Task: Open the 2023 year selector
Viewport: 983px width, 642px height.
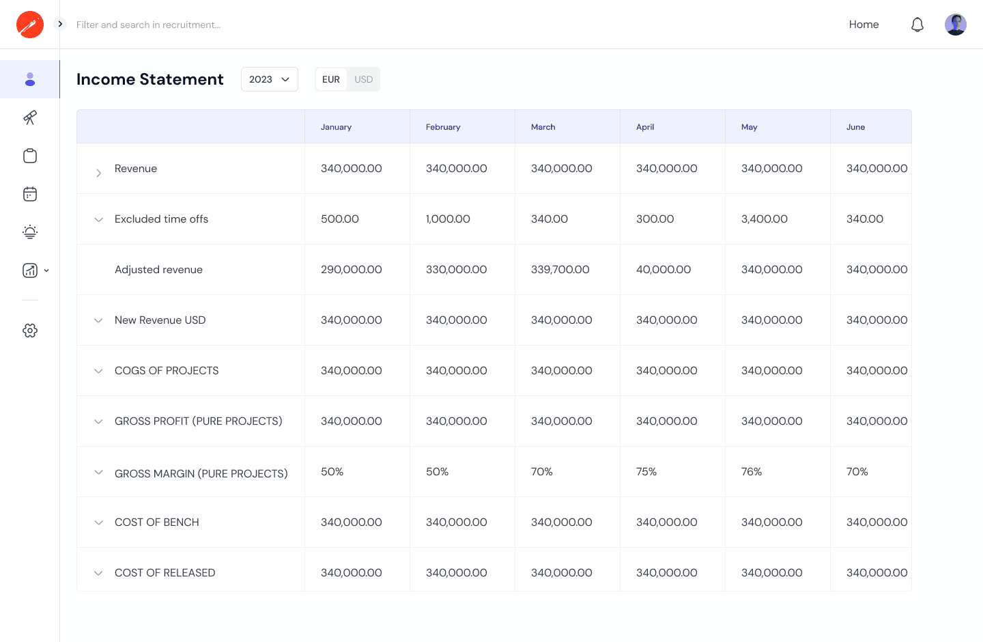Action: (x=269, y=79)
